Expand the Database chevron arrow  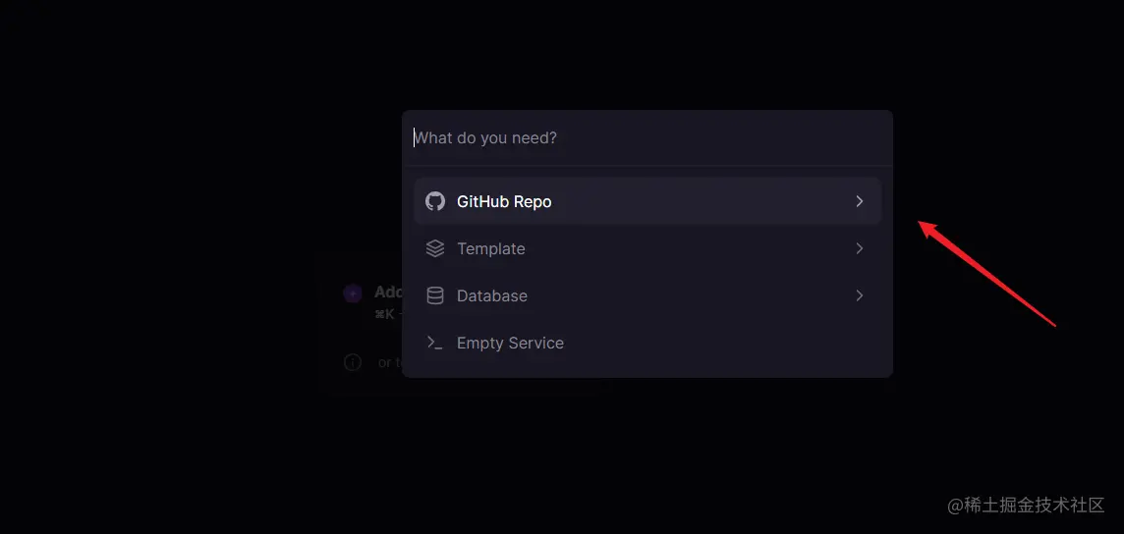(x=860, y=295)
